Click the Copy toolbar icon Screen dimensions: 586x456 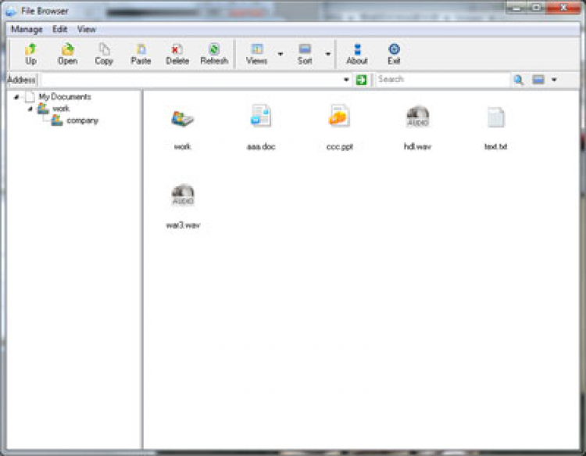[x=104, y=49]
